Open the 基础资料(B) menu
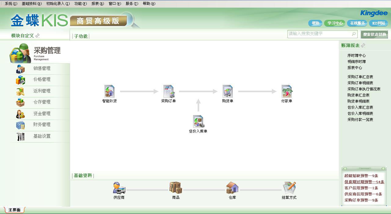The image size is (391, 214). point(31,4)
